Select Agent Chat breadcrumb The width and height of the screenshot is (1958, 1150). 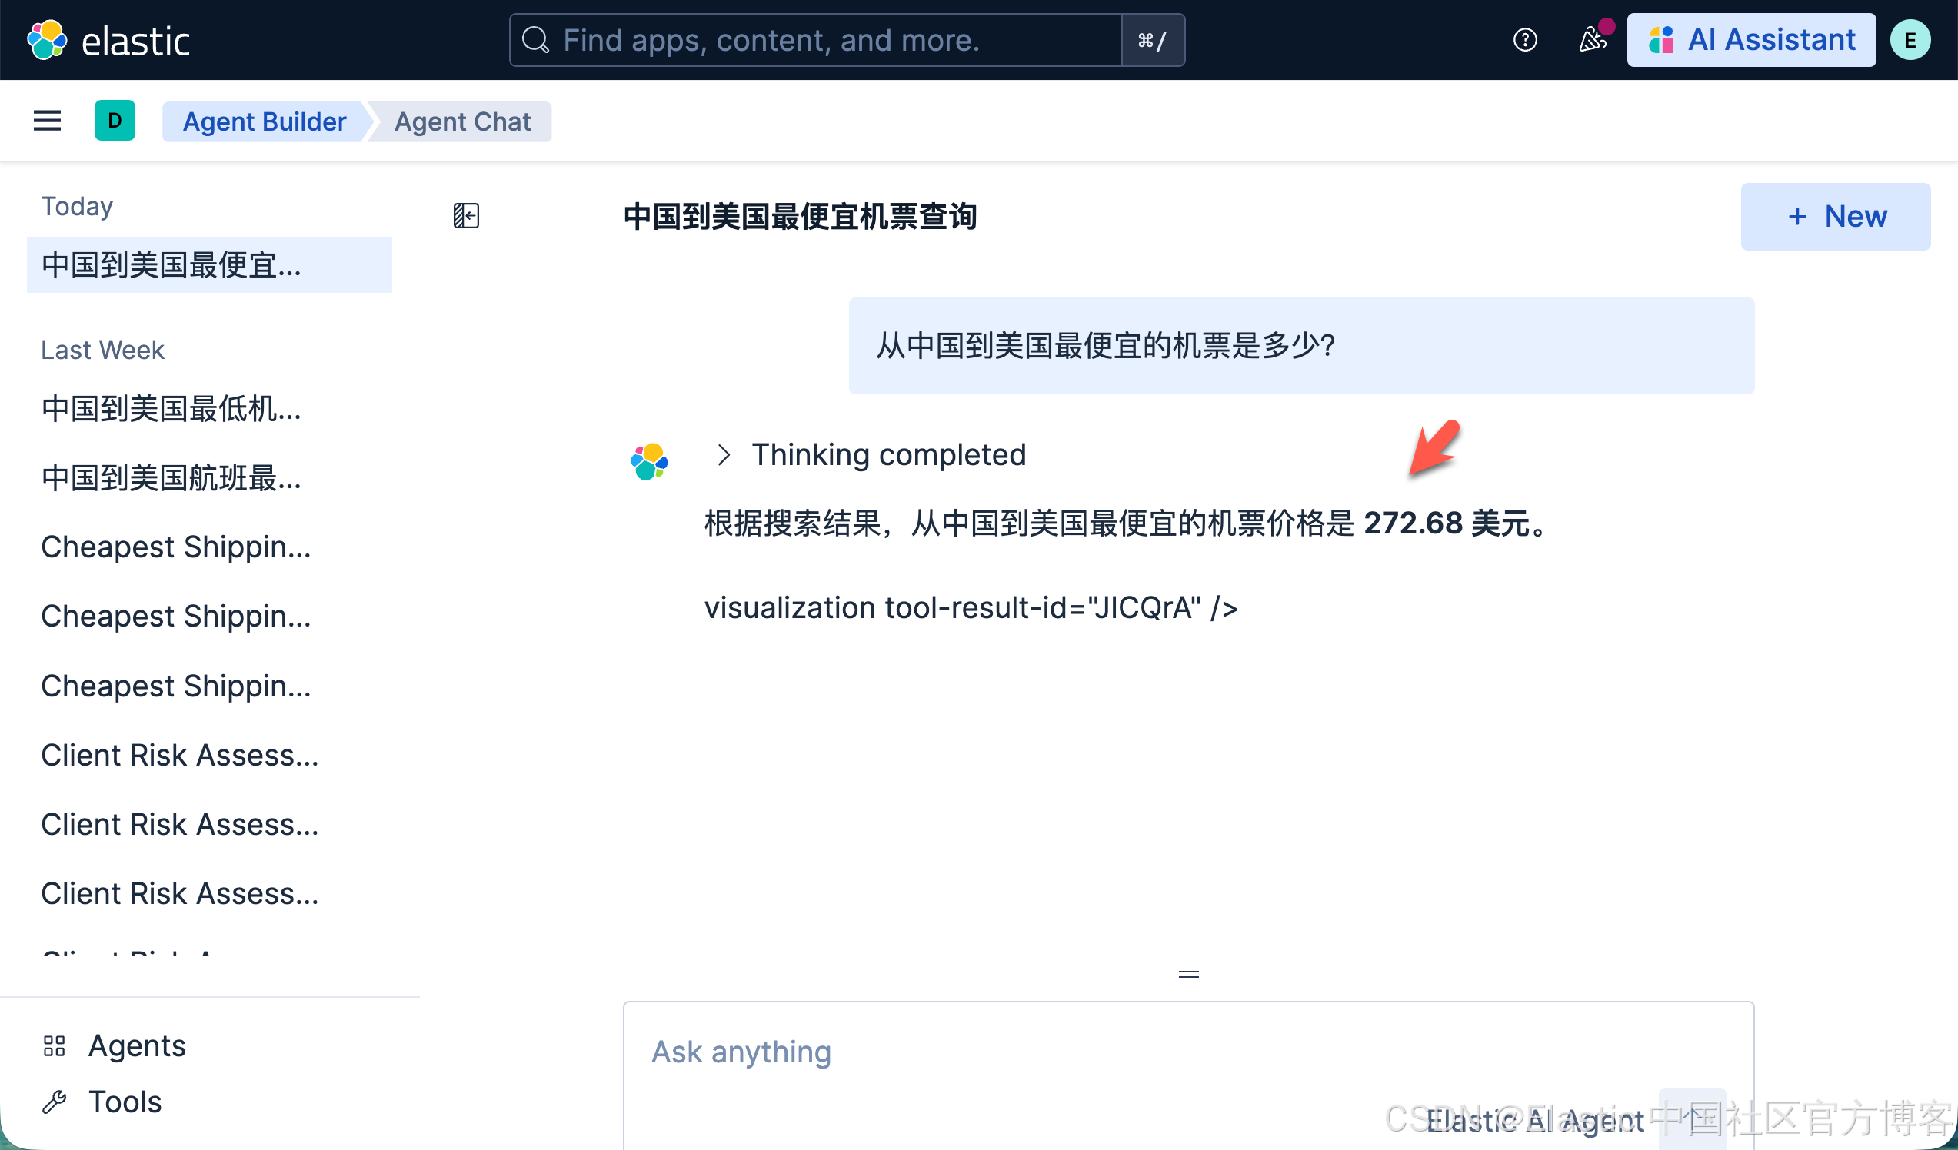(462, 122)
